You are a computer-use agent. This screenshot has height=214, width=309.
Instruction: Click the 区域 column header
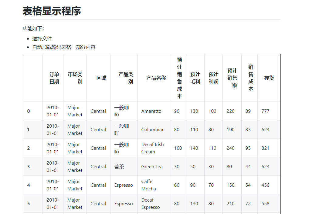click(x=101, y=78)
